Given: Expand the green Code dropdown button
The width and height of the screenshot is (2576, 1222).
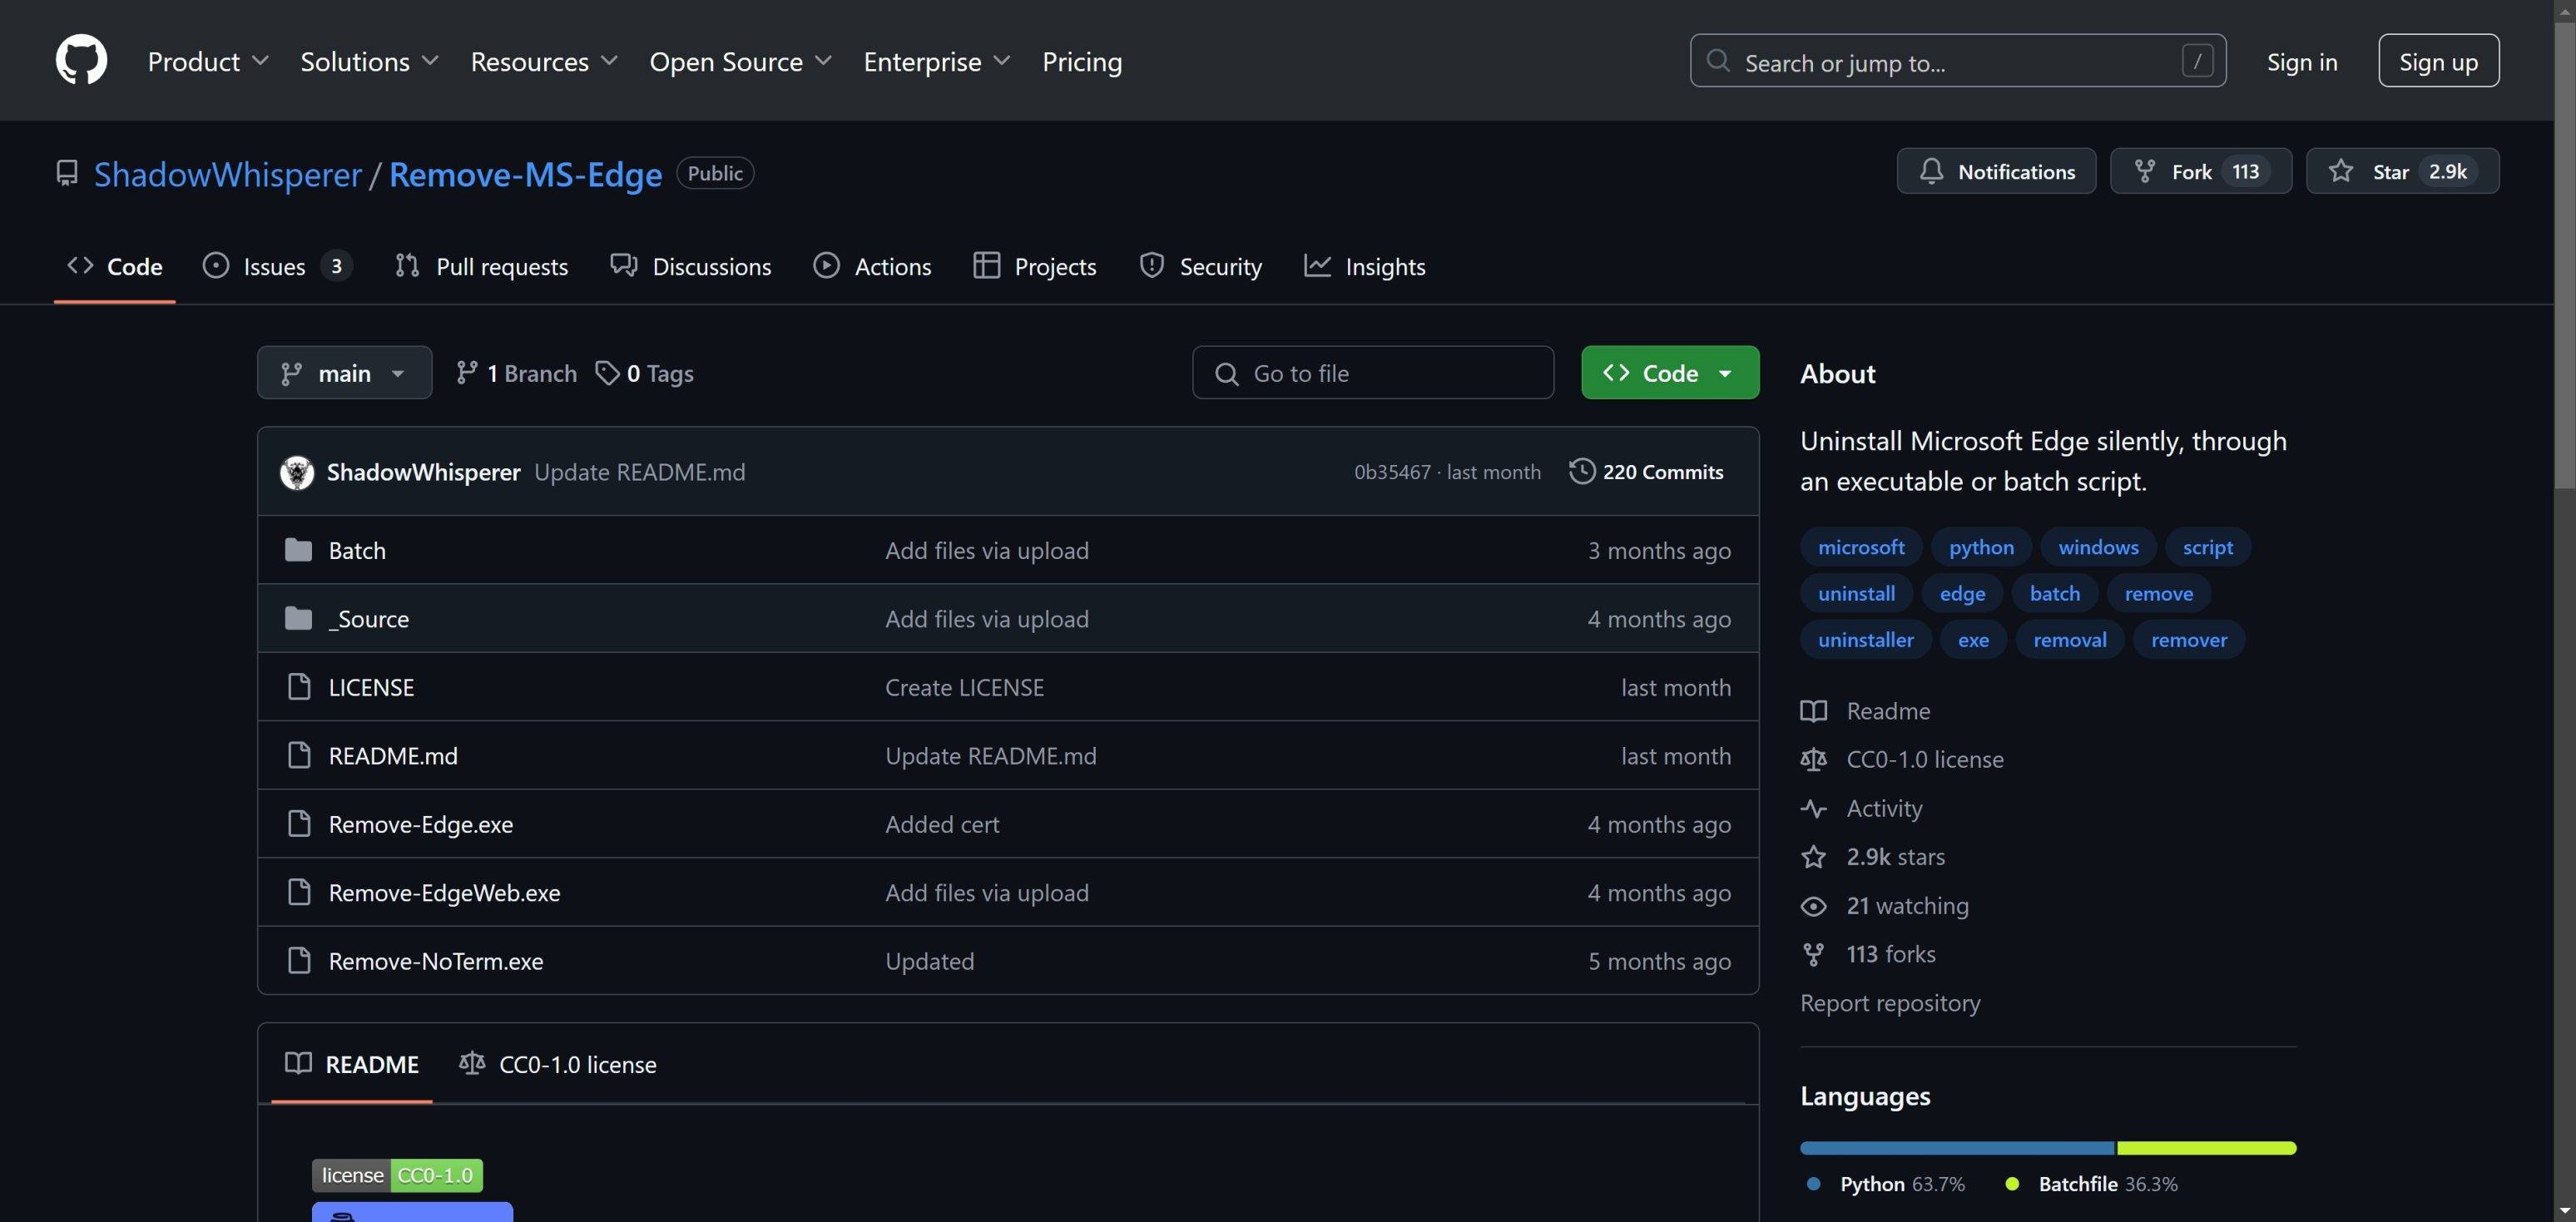Looking at the screenshot, I should (1669, 373).
